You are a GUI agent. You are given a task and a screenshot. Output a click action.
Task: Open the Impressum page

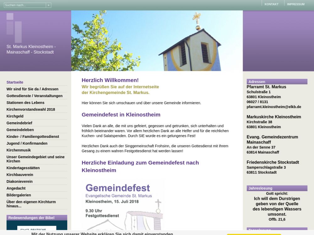(x=295, y=4)
